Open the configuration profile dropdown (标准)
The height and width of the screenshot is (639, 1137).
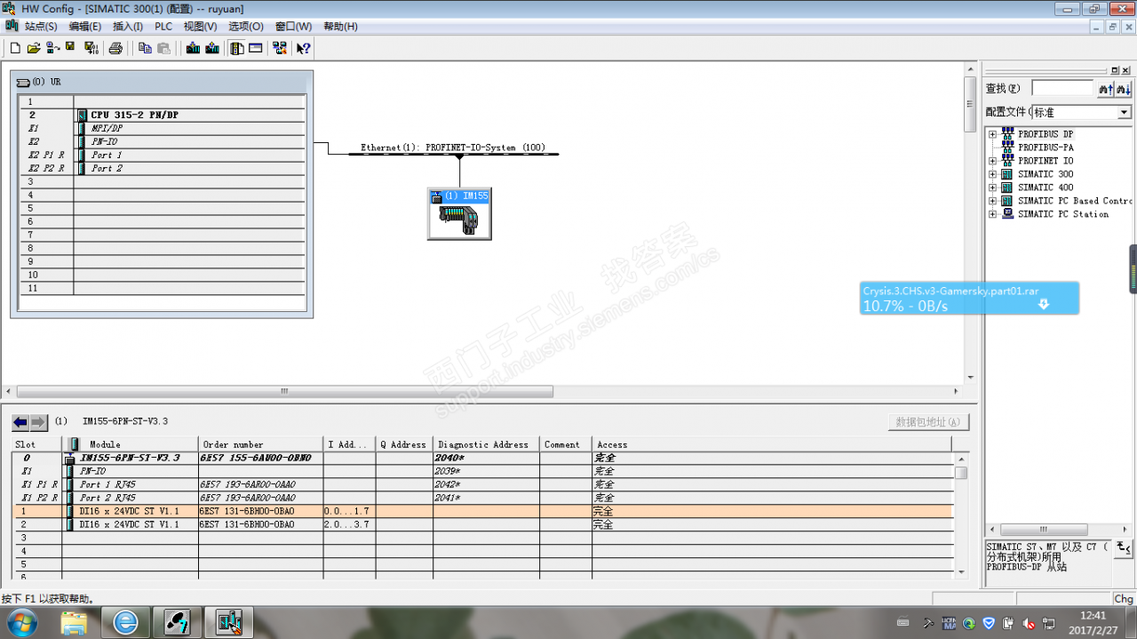(x=1124, y=113)
